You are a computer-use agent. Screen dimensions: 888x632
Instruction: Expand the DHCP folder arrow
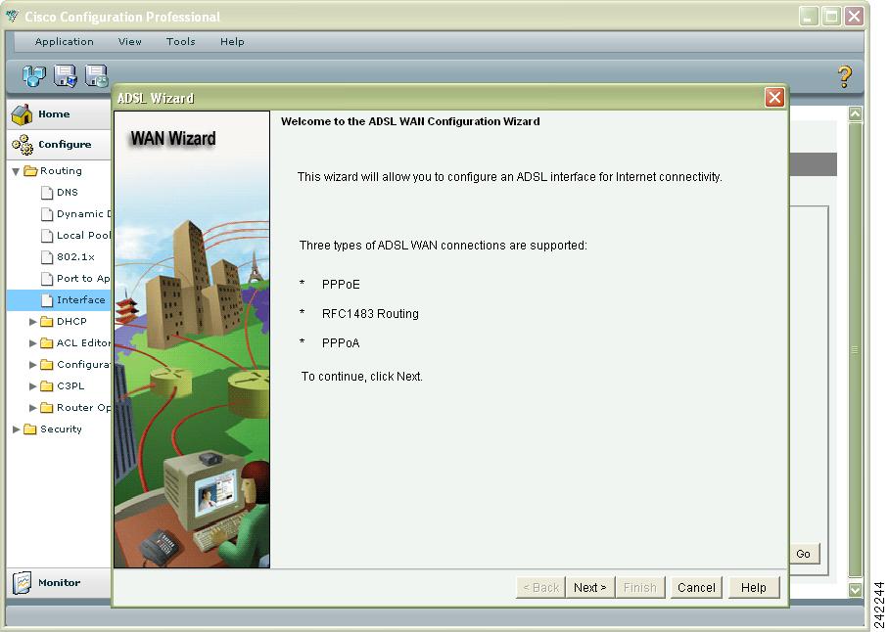pos(33,322)
